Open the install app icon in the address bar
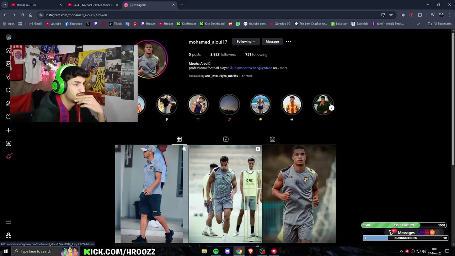Image resolution: width=455 pixels, height=256 pixels. click(x=383, y=15)
